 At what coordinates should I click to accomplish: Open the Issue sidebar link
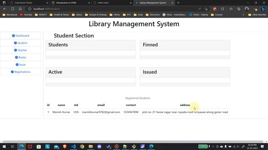coord(21,65)
